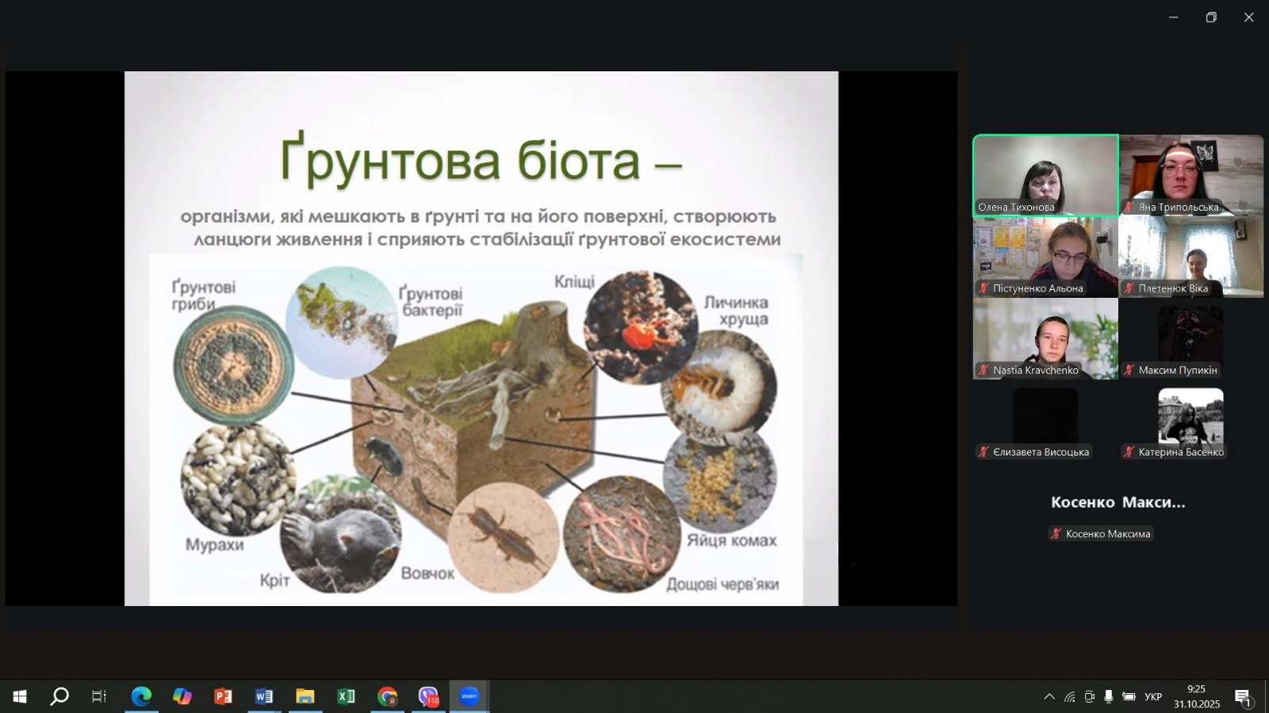
Task: Open the Wi-Fi network status icon
Action: 1069,697
